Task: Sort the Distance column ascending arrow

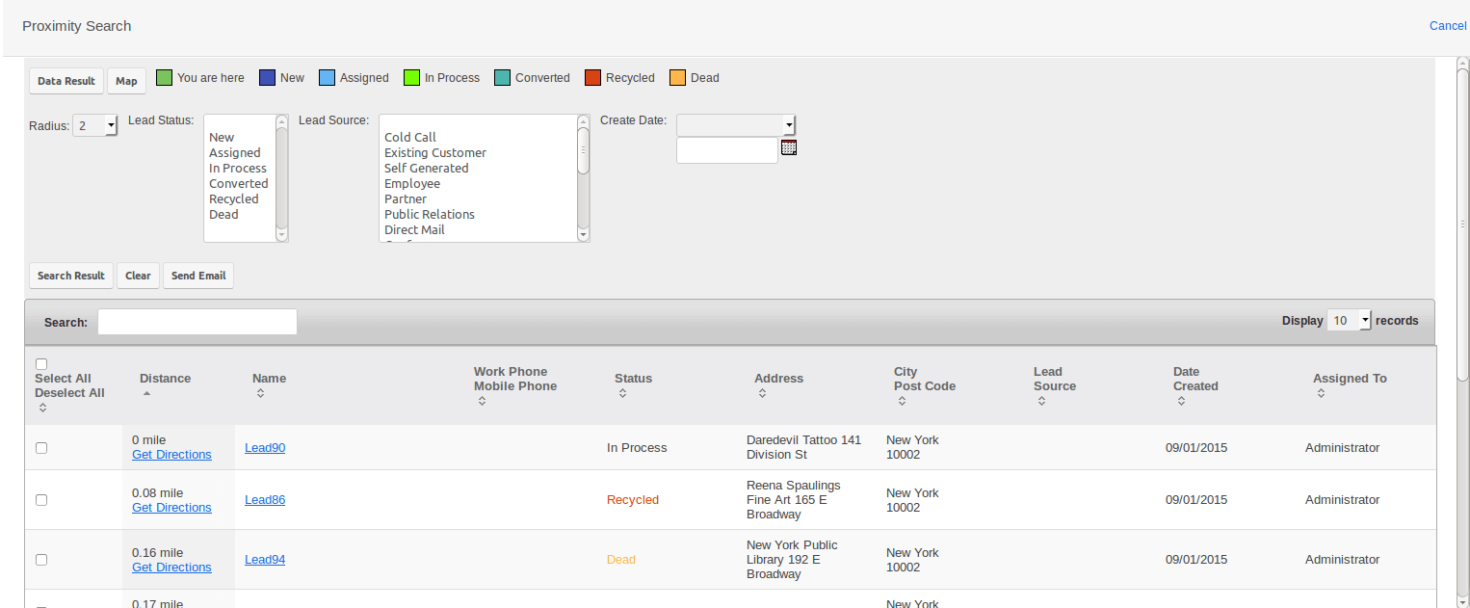Action: point(146,393)
